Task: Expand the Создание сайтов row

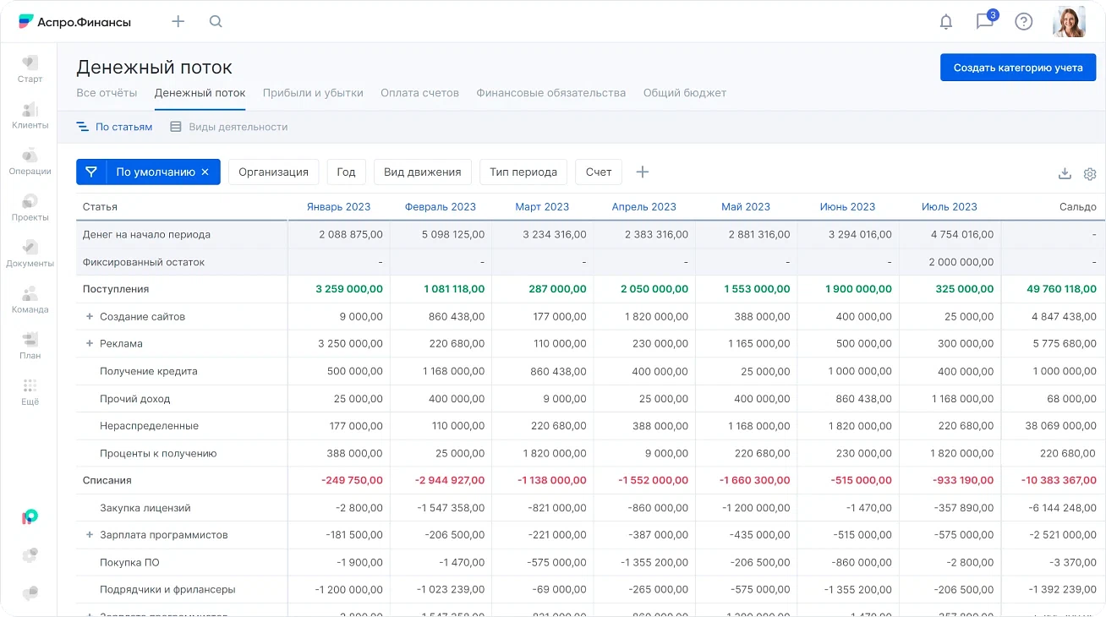Action: coord(89,316)
